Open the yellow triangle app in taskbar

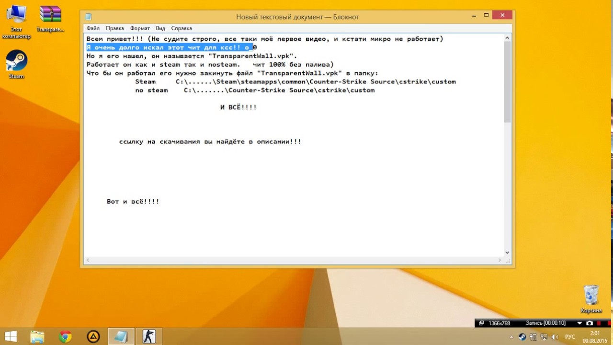tap(93, 336)
